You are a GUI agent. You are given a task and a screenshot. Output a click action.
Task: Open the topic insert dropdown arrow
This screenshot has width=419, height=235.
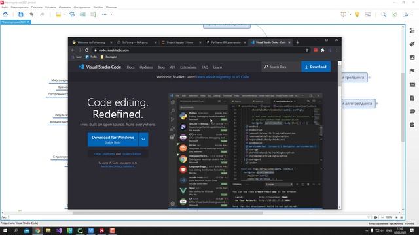pos(65,14)
